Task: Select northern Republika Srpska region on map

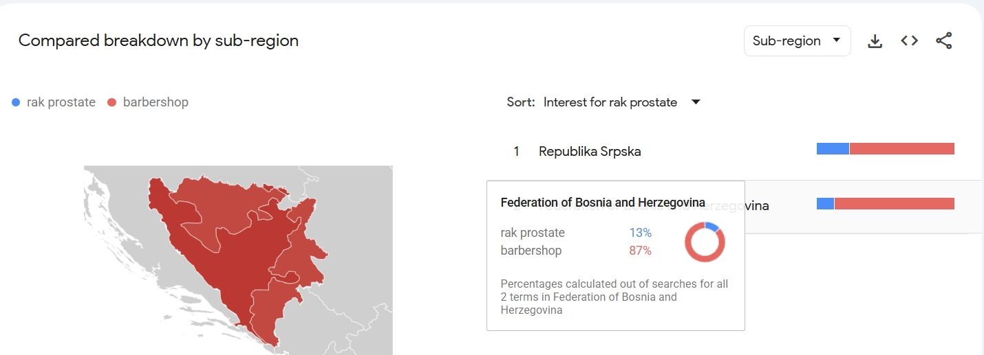Action: coord(206,196)
